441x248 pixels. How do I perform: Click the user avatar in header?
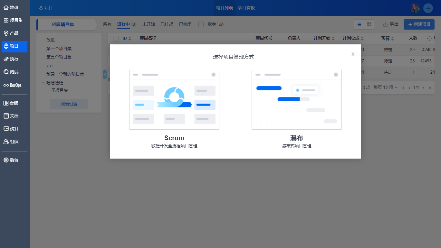tap(415, 8)
